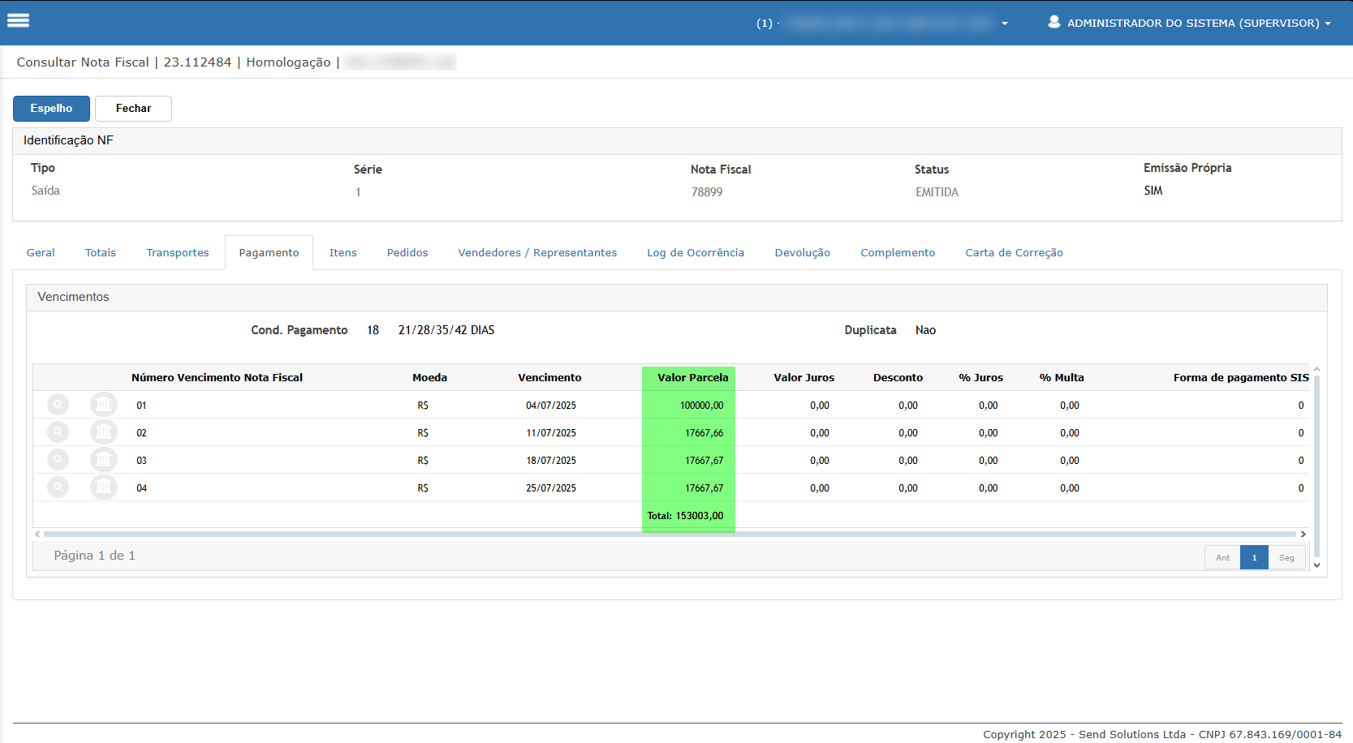Click the Valor Juros column header
The image size is (1353, 743).
[x=804, y=377]
